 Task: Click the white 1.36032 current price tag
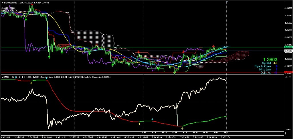click(288, 51)
